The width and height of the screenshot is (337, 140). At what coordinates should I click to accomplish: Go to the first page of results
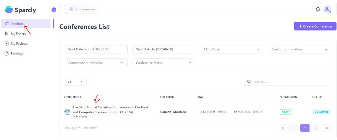pyautogui.click(x=283, y=128)
